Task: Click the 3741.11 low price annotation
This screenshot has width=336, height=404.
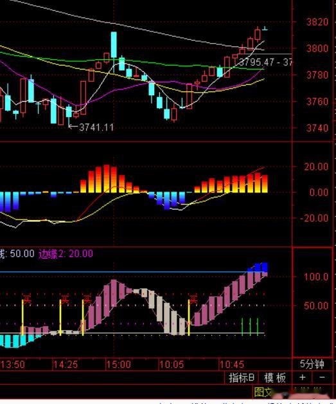Action: [x=96, y=127]
